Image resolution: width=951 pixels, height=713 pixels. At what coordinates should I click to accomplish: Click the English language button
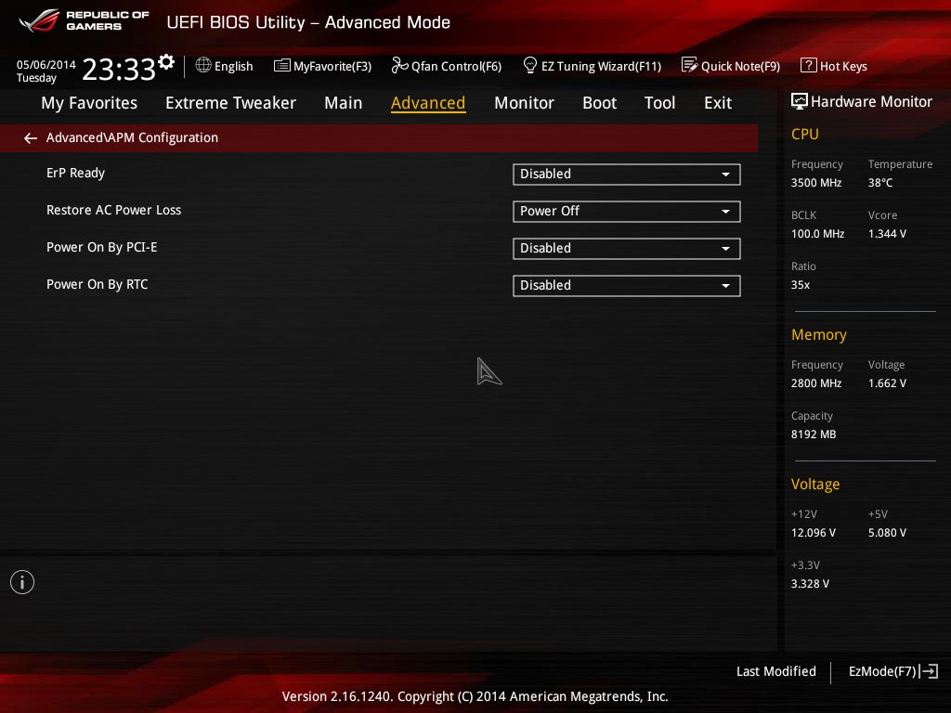[225, 66]
